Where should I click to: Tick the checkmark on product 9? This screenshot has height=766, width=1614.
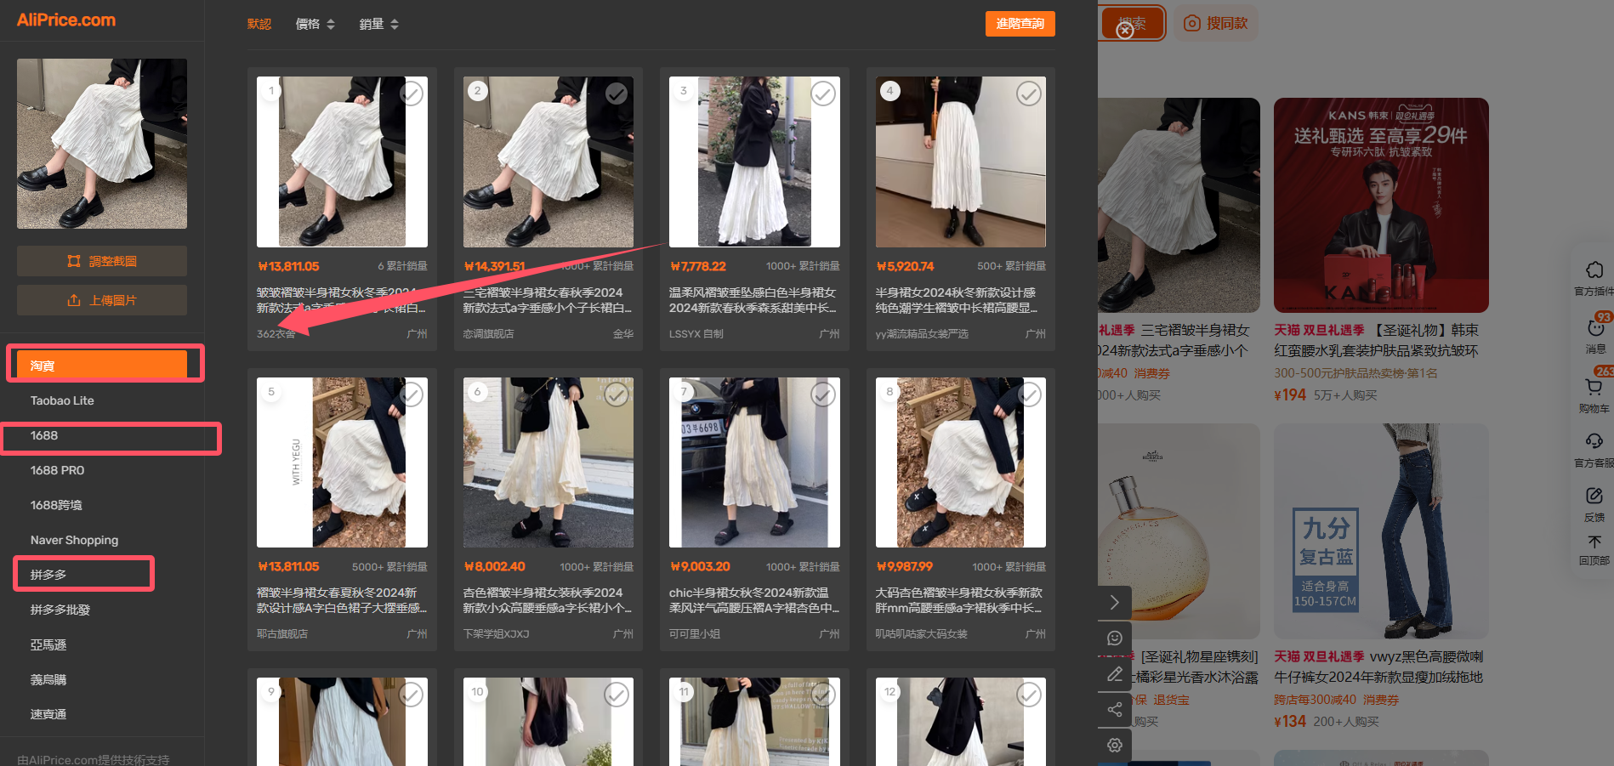[412, 695]
